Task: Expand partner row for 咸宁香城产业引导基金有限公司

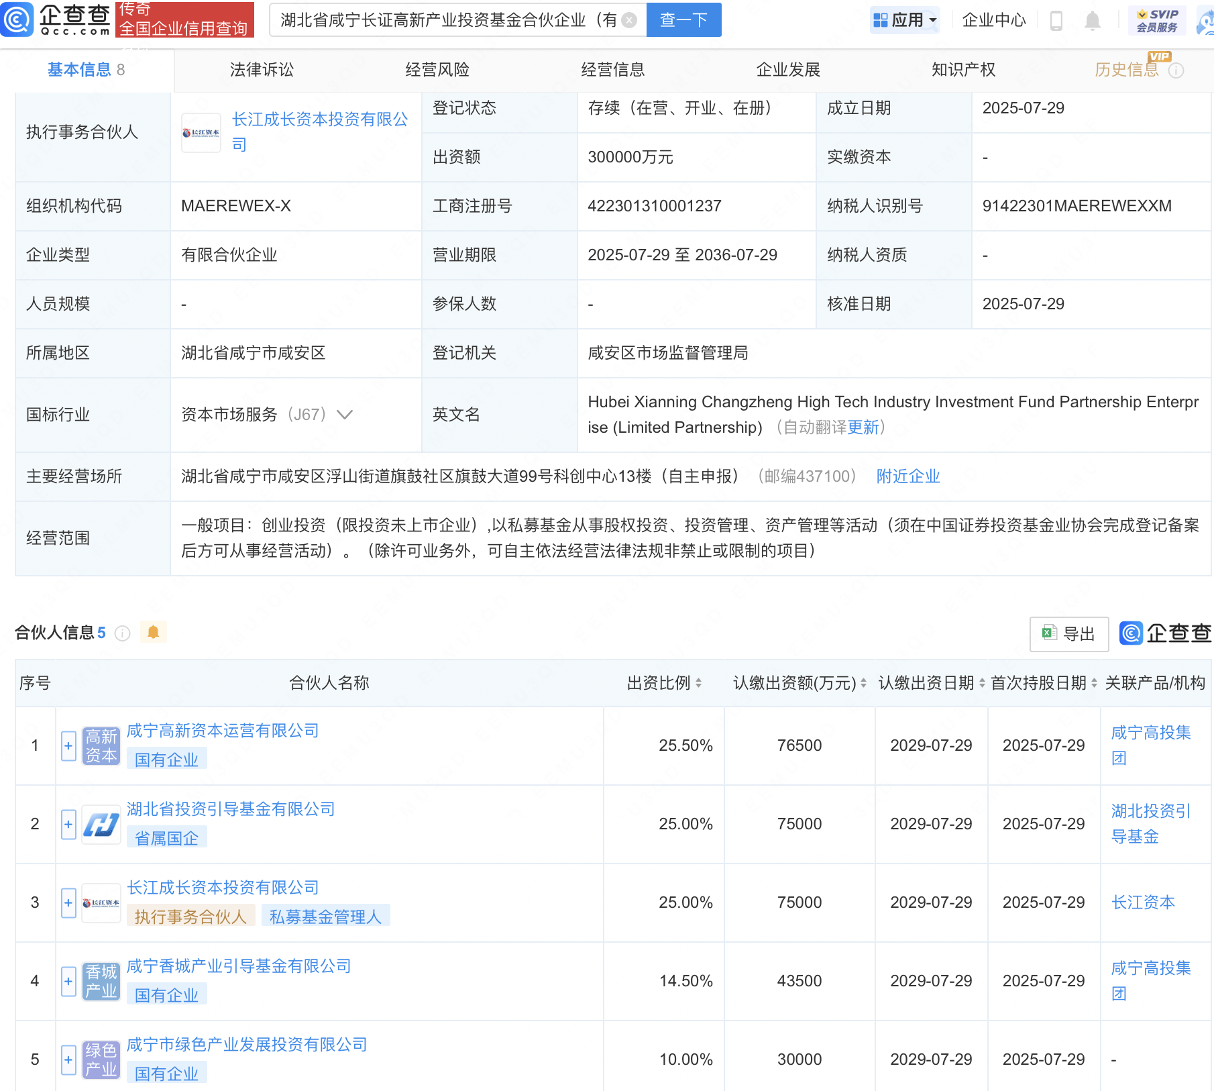Action: [68, 981]
